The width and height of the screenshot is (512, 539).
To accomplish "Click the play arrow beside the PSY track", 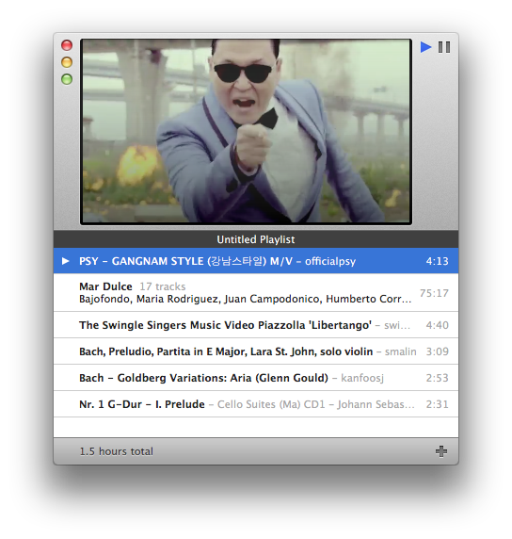I will [x=65, y=261].
